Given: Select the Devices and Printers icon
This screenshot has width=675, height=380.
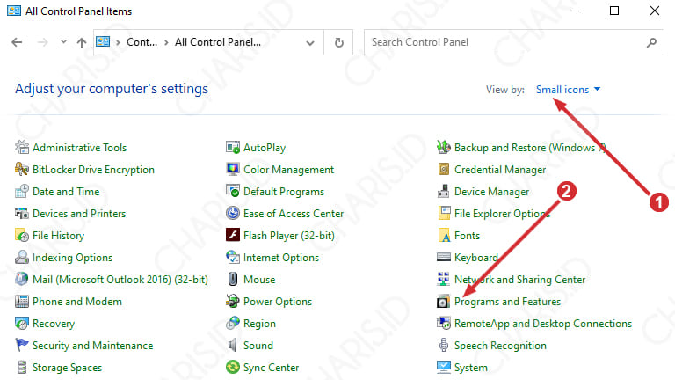Looking at the screenshot, I should coord(22,213).
